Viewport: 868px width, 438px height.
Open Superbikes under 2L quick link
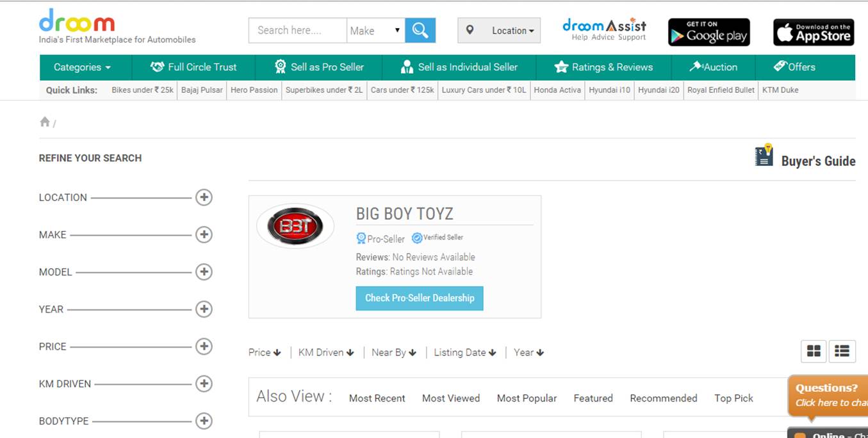(324, 90)
